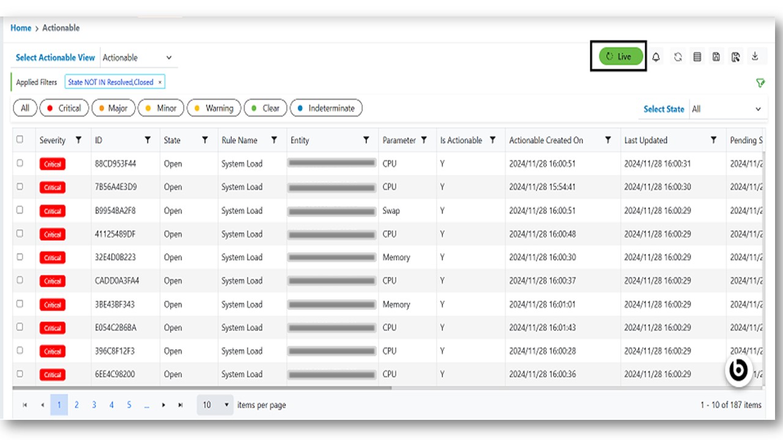783x440 pixels.
Task: Click the refresh arrows icon in the toolbar
Action: [x=678, y=57]
